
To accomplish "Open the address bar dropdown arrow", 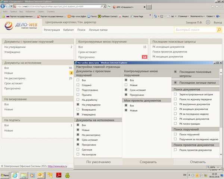I will pyautogui.click(x=105, y=6).
